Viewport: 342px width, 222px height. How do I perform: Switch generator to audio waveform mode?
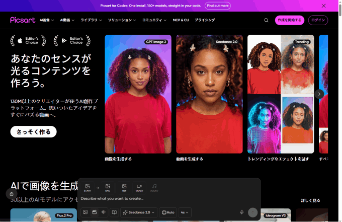point(104,212)
